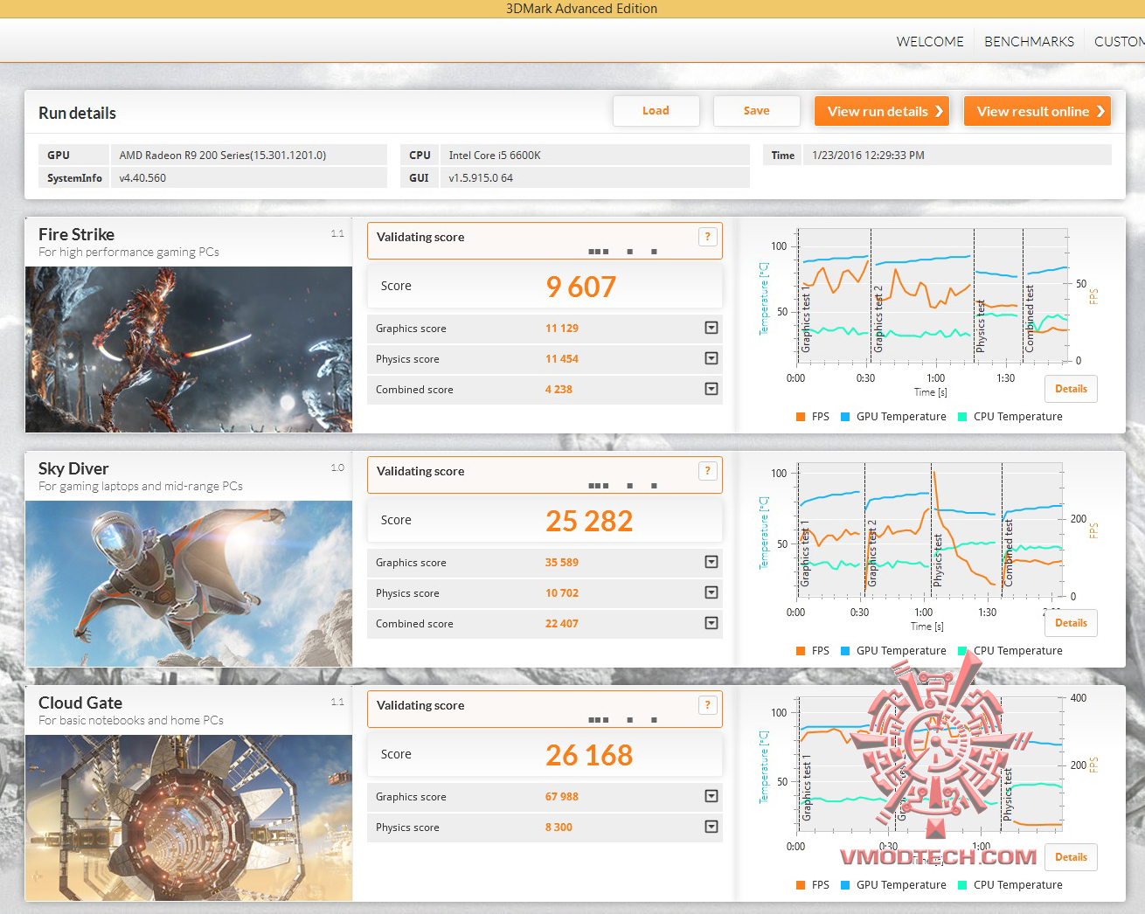Click the SystemInfo version "v4.40.560"
The height and width of the screenshot is (914, 1145).
pyautogui.click(x=142, y=177)
